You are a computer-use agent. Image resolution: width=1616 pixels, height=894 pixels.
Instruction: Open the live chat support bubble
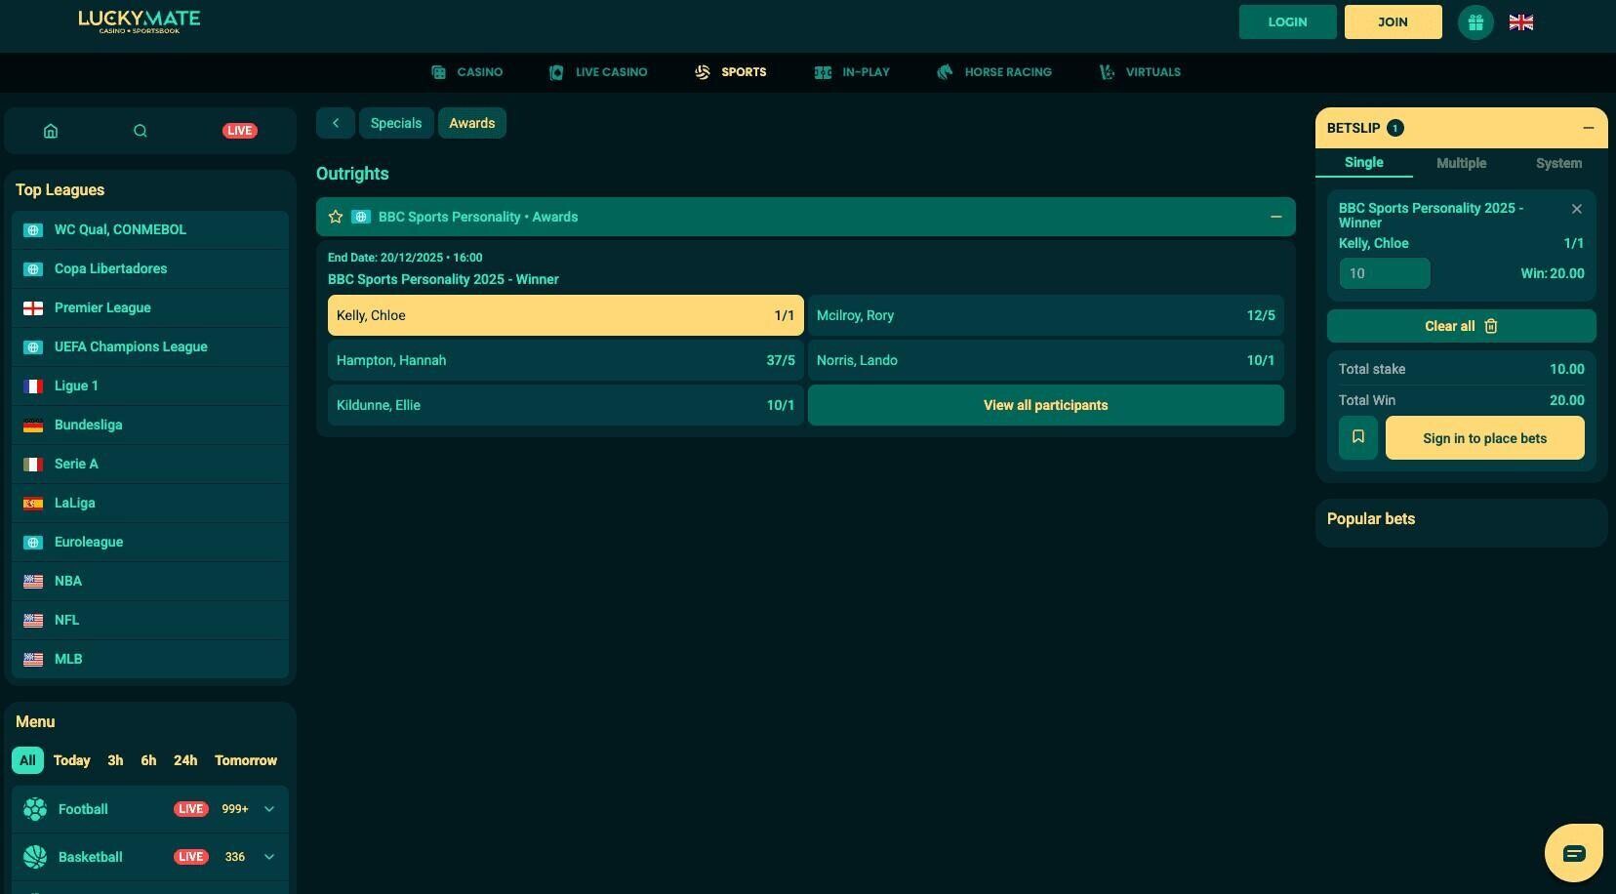click(x=1573, y=854)
